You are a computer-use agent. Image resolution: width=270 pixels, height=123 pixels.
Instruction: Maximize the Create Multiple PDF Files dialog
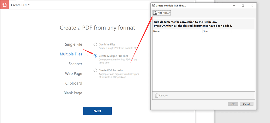pyautogui.click(x=243, y=5)
